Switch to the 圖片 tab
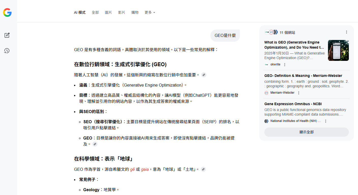Screen dimensions: 358x195 click(108, 12)
